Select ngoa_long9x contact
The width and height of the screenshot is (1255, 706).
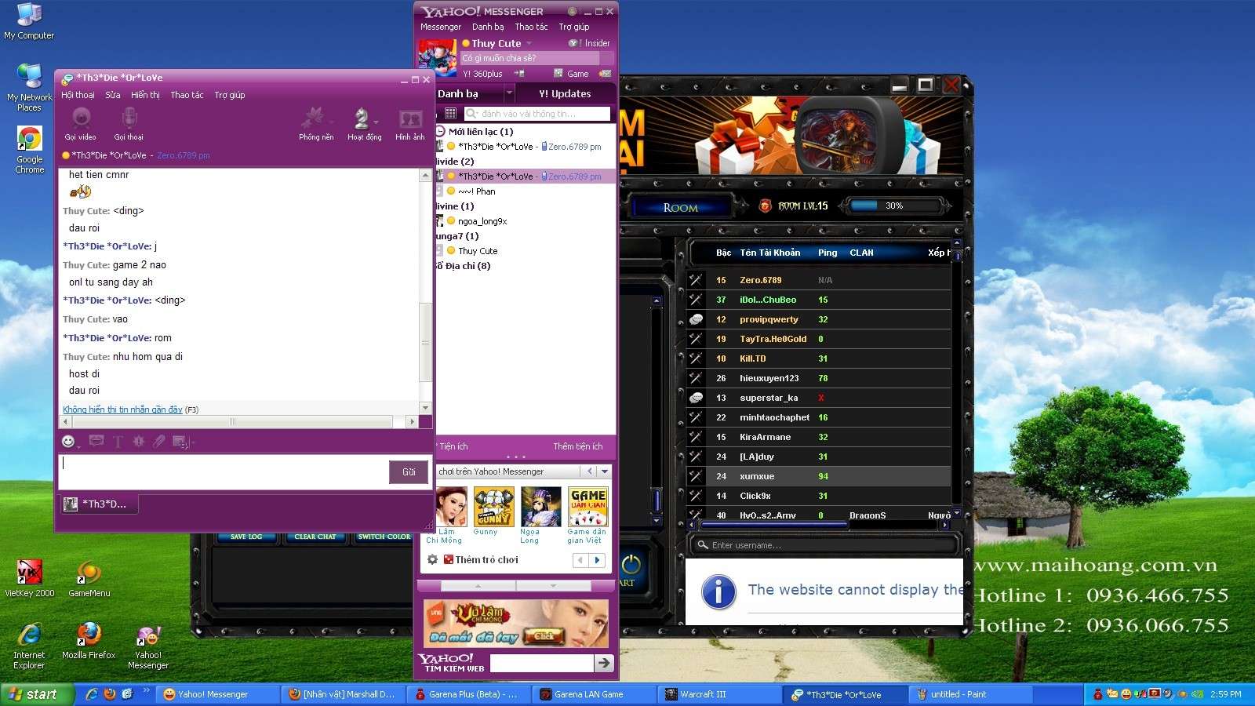482,221
